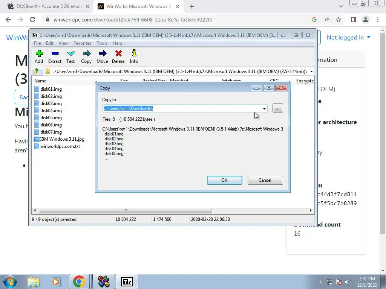Click the browse (...) button in Copy dialog
The width and height of the screenshot is (386, 289).
click(278, 108)
